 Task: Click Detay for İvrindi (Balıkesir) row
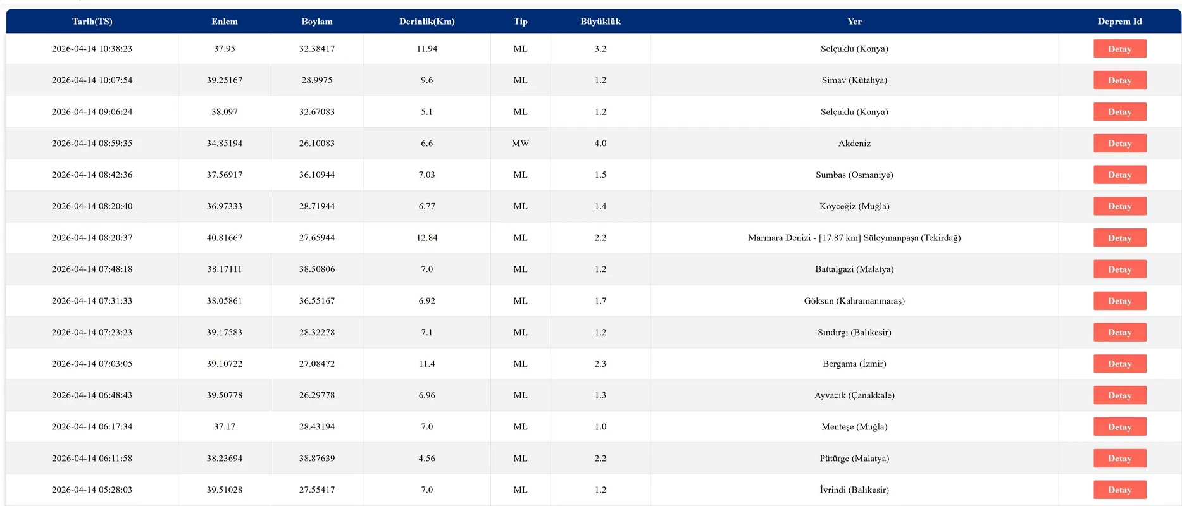coord(1119,490)
